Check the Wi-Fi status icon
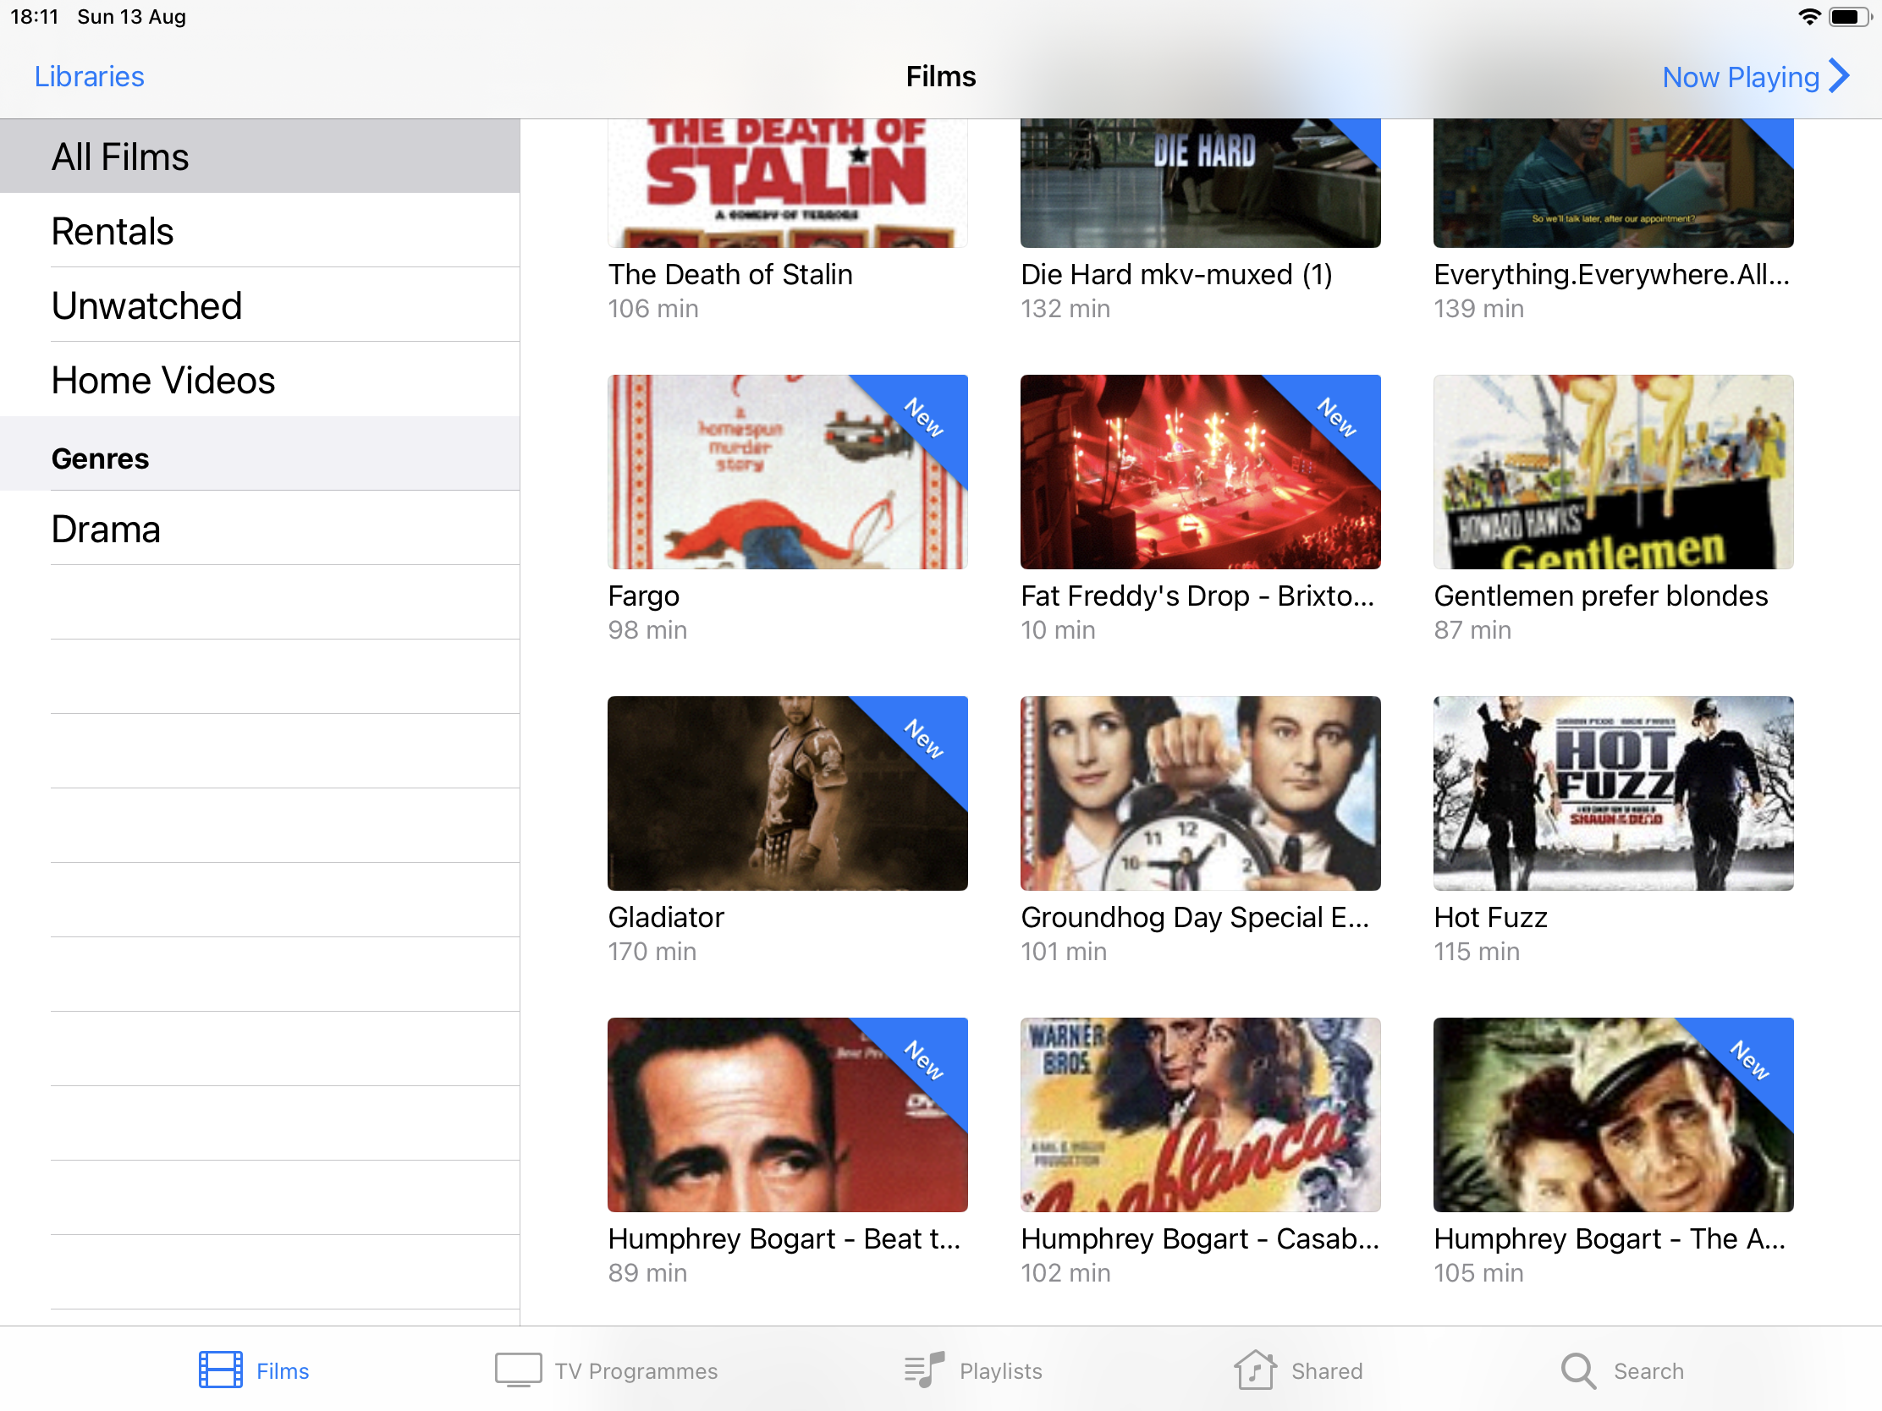The width and height of the screenshot is (1882, 1411). tap(1810, 17)
